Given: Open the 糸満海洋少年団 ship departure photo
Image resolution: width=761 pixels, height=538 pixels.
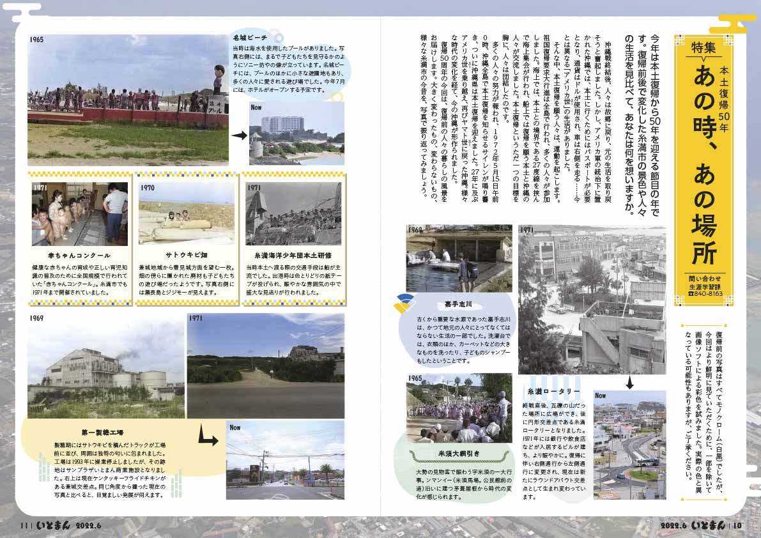Looking at the screenshot, I should pos(293,213).
